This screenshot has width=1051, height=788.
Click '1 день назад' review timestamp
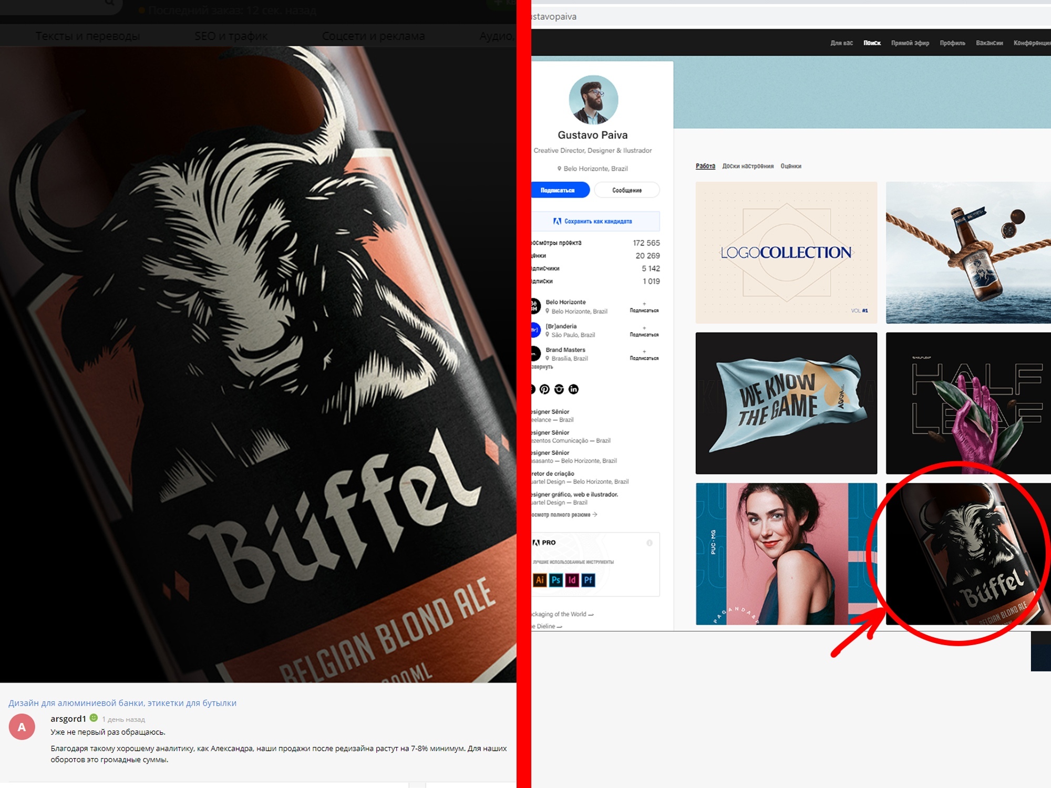pyautogui.click(x=123, y=720)
